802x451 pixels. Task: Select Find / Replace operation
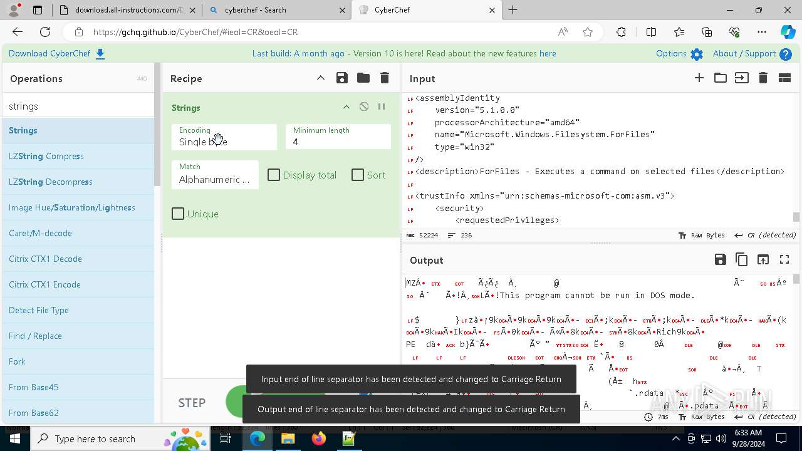[x=78, y=336]
